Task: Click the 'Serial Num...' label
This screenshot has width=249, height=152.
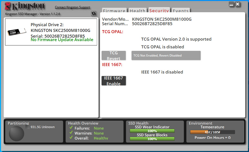Action: pos(115,24)
